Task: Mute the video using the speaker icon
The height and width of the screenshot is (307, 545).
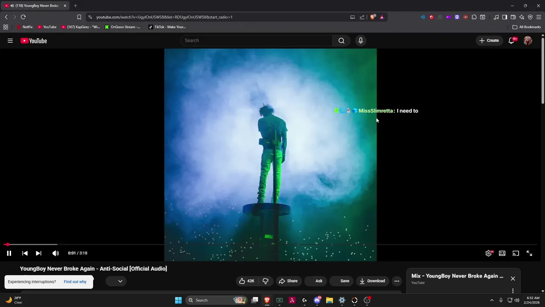Action: coord(55,253)
